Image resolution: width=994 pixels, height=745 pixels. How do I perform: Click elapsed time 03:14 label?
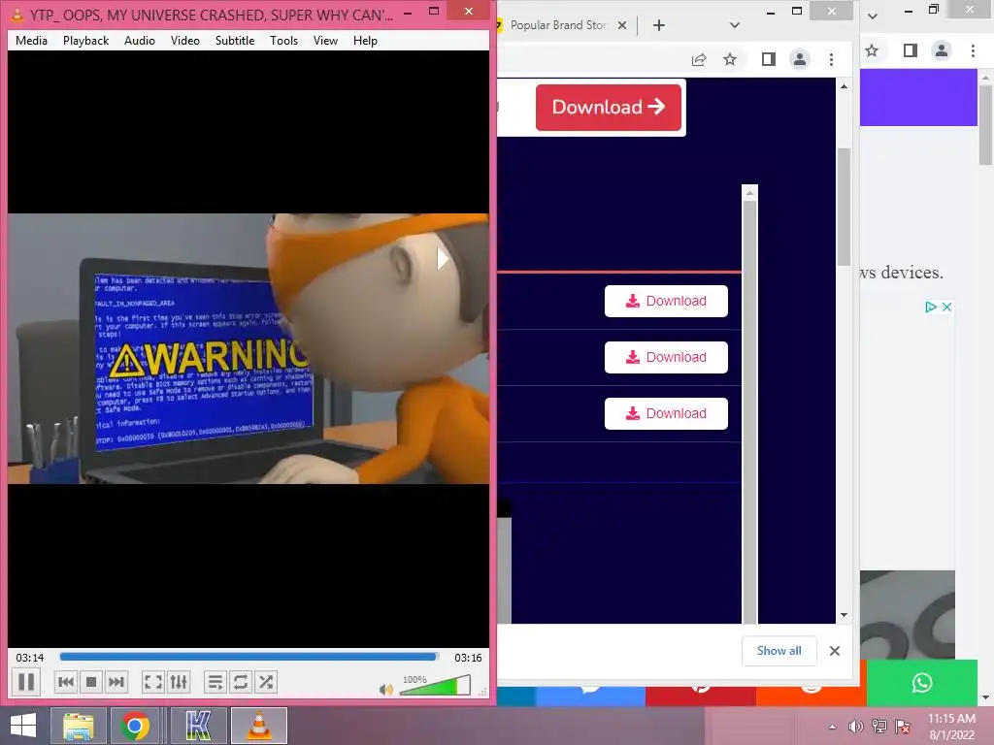tap(30, 658)
